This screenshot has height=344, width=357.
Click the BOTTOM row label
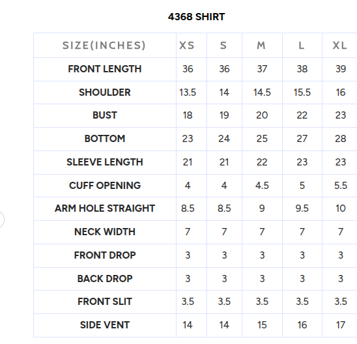[105, 139]
